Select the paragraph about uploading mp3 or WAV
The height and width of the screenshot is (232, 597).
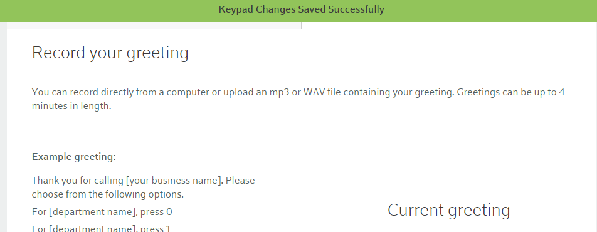[x=298, y=99]
